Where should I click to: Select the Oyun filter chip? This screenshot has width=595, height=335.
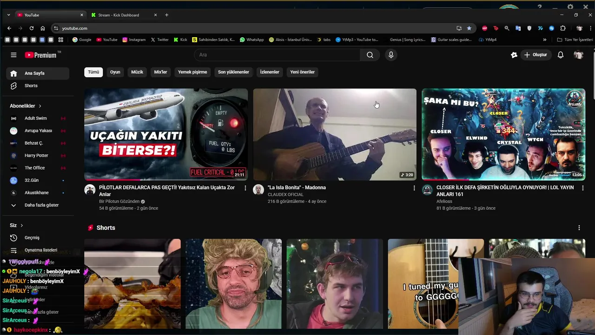point(115,72)
